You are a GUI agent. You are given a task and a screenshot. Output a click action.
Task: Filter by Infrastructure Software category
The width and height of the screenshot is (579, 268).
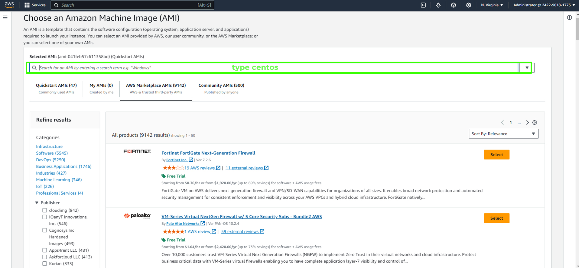[x=52, y=150]
